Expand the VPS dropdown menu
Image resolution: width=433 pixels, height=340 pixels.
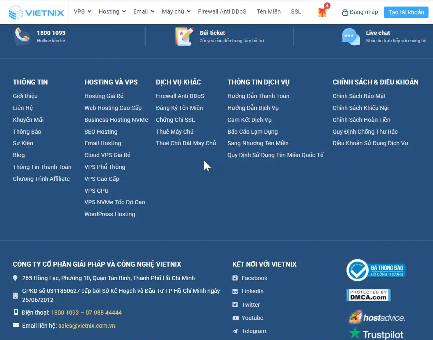coord(82,11)
